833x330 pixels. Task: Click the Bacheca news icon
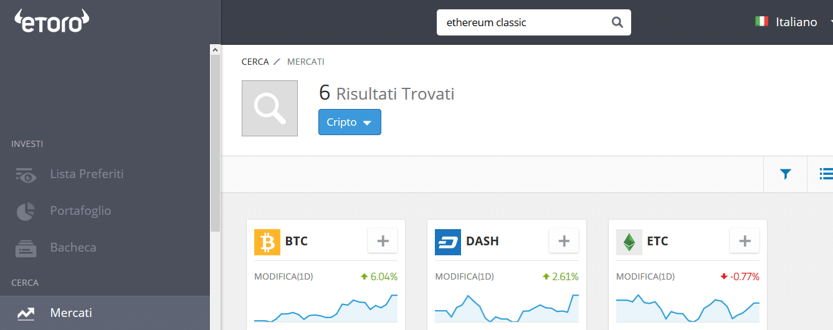pyautogui.click(x=26, y=248)
